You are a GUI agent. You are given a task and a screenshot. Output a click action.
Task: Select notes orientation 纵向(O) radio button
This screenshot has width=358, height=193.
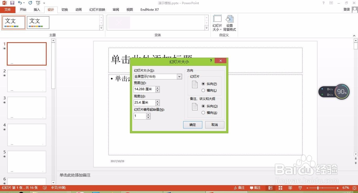(x=203, y=106)
